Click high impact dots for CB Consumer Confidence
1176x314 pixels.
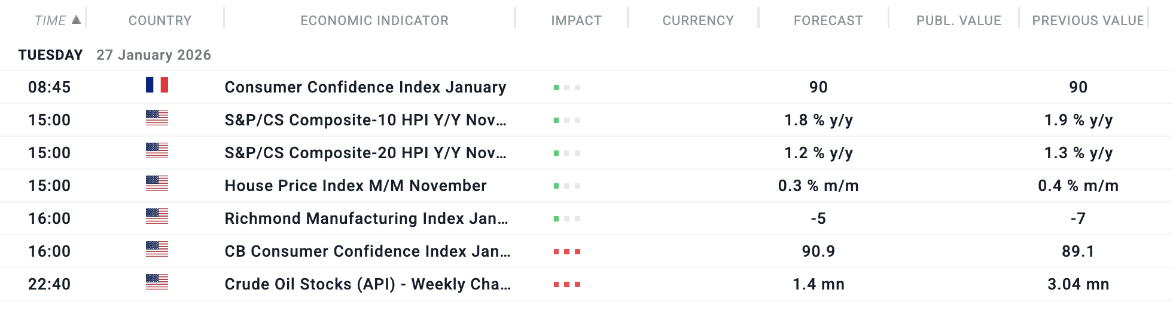pyautogui.click(x=566, y=252)
